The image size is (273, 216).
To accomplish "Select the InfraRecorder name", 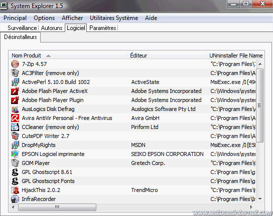I will [x=39, y=199].
